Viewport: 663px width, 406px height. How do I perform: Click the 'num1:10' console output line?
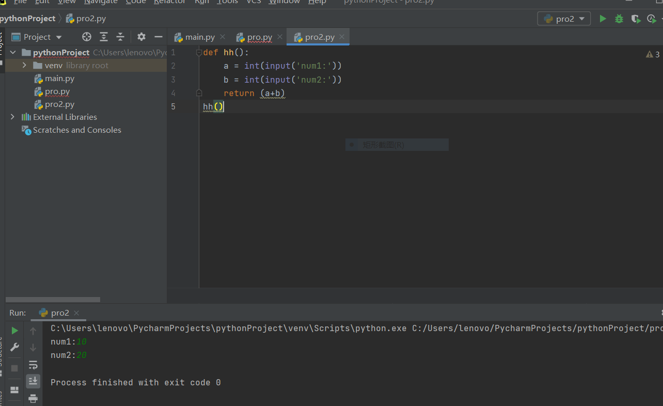pyautogui.click(x=69, y=342)
